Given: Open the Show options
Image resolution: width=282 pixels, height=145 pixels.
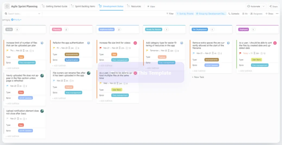Looking at the screenshot, I should [270, 14].
